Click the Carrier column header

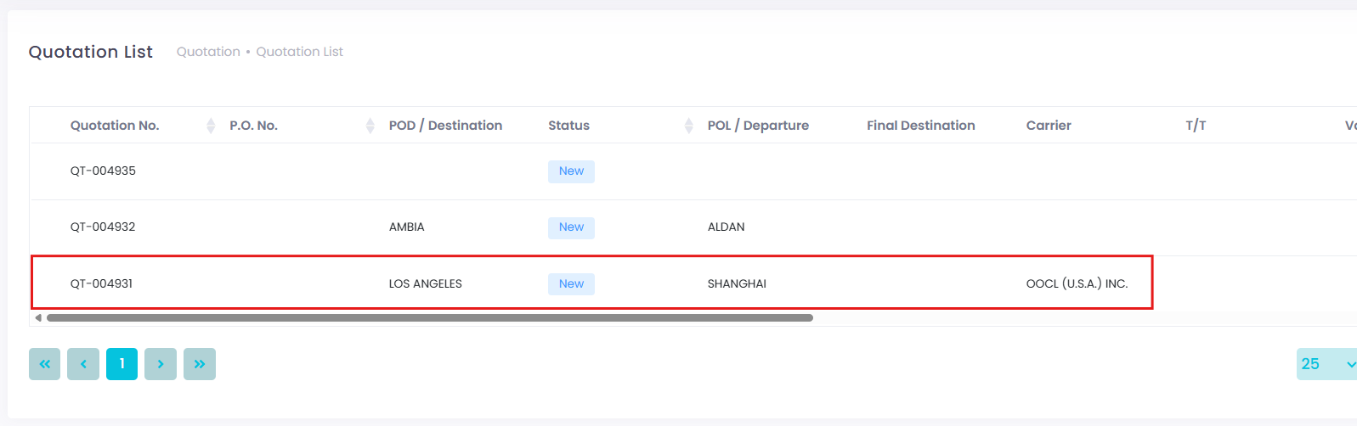click(1049, 126)
